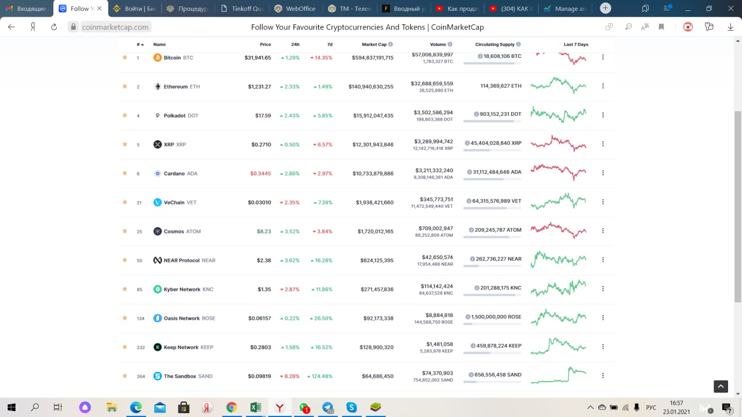
Task: Show the Market Cap info tooltip icon
Action: [x=391, y=44]
